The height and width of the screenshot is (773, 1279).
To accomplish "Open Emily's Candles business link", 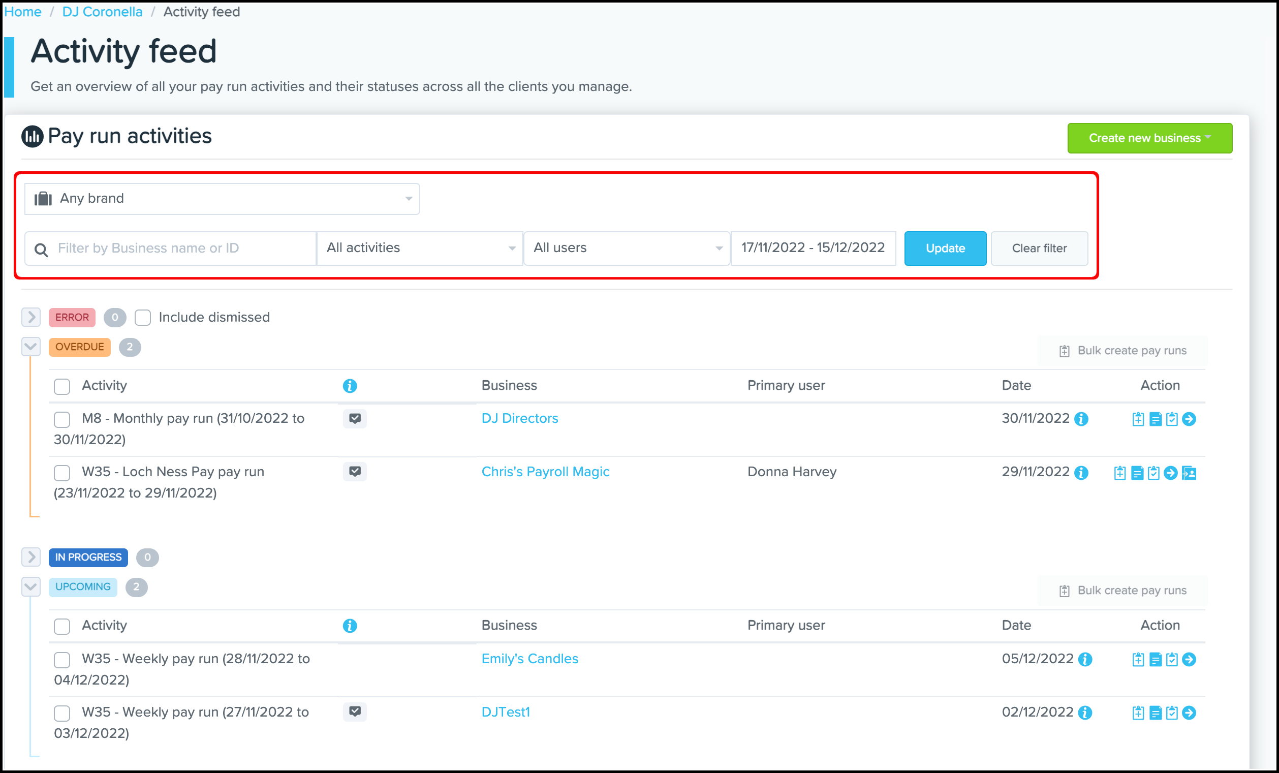I will pyautogui.click(x=530, y=659).
